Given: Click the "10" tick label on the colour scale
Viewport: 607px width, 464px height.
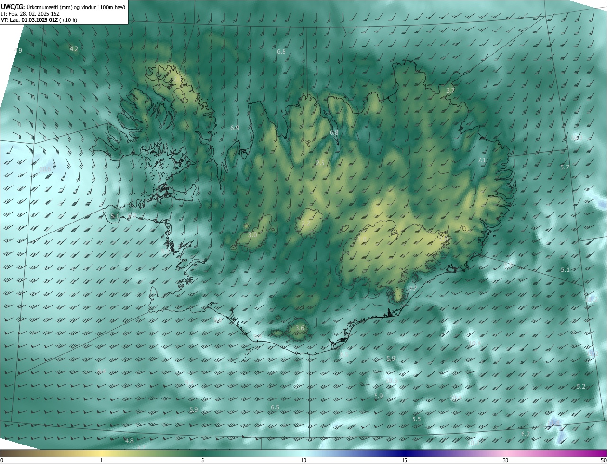Looking at the screenshot, I should tap(303, 460).
